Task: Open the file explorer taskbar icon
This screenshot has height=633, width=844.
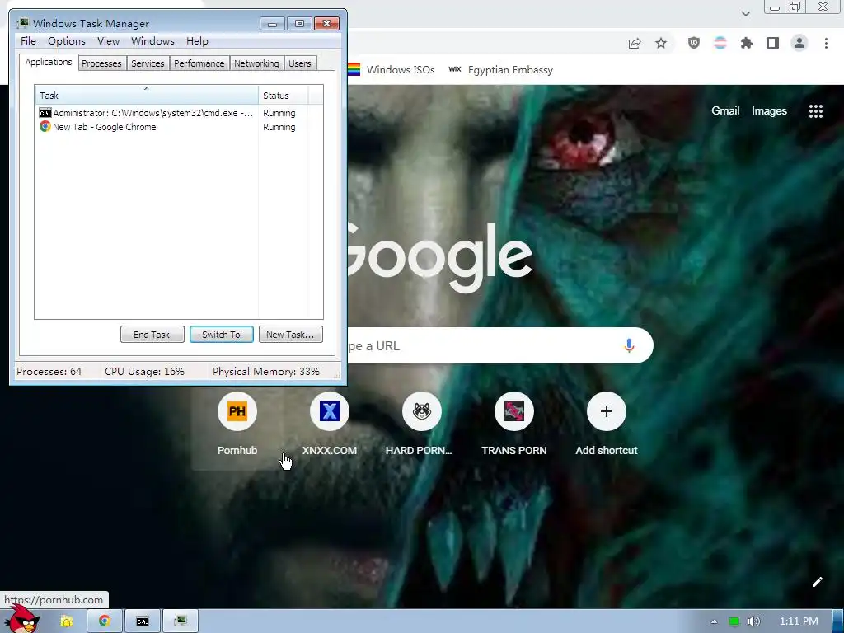Action: [x=66, y=621]
